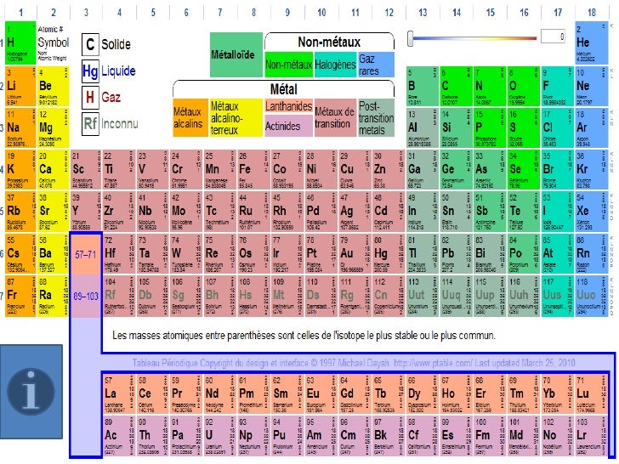Highlight the Halogènes category swatch

click(x=335, y=65)
